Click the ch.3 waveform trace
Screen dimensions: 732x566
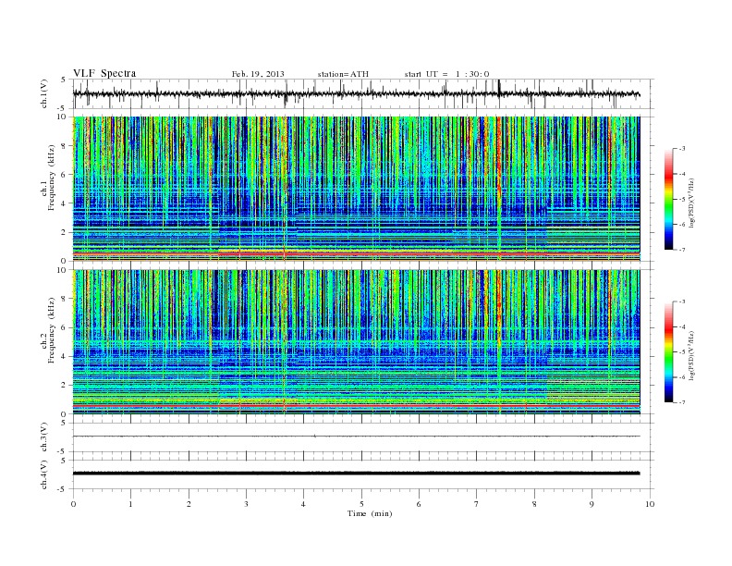click(356, 437)
